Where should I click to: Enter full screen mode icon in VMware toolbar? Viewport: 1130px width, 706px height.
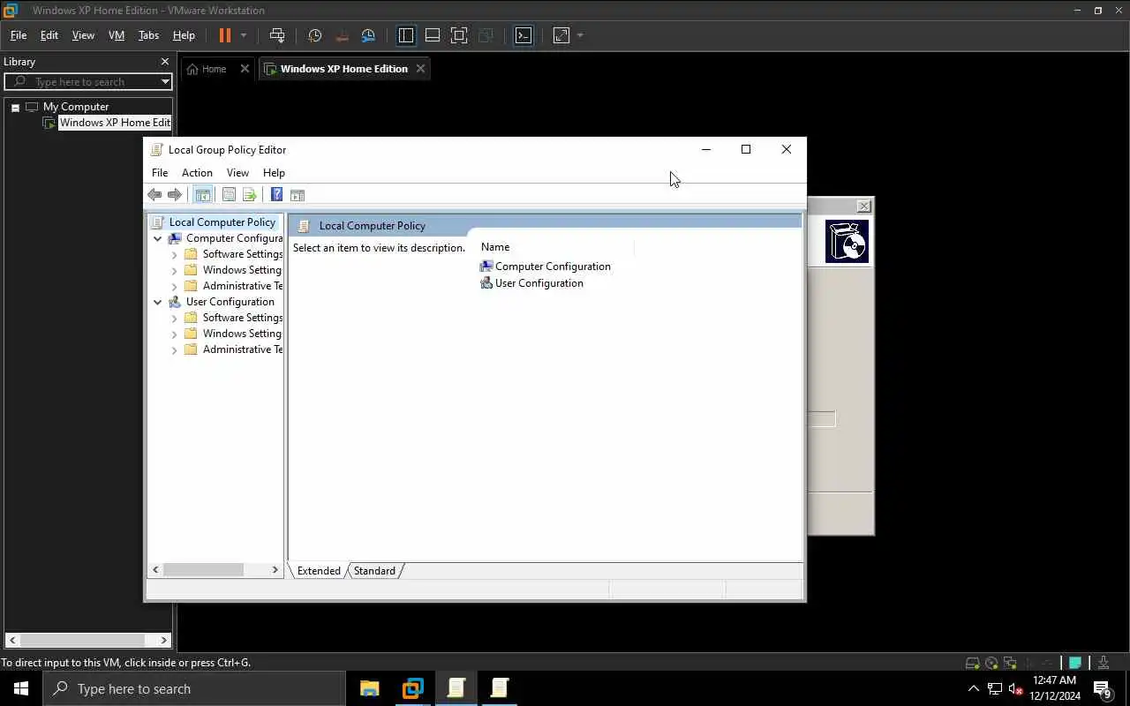coord(459,35)
